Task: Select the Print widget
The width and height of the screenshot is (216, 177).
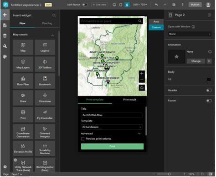Action: tap(23, 115)
